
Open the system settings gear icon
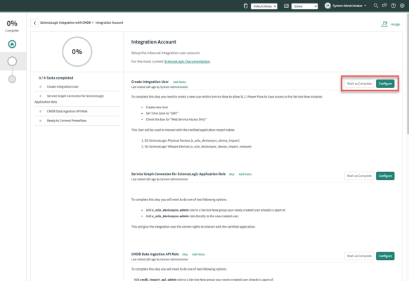tap(402, 6)
